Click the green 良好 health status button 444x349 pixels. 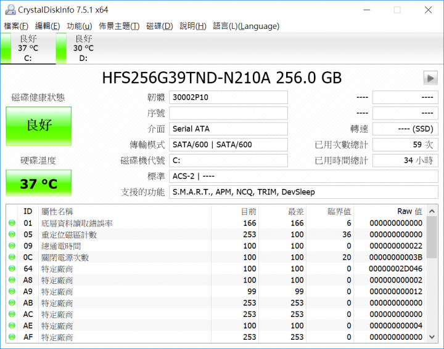coord(38,126)
